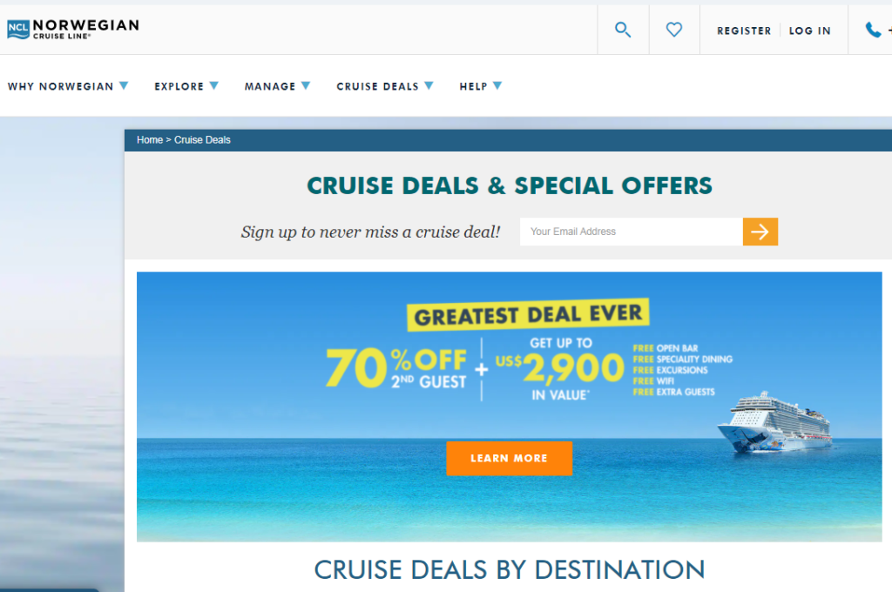Click Cruise Deals in the breadcrumb
Image resolution: width=892 pixels, height=592 pixels.
202,140
